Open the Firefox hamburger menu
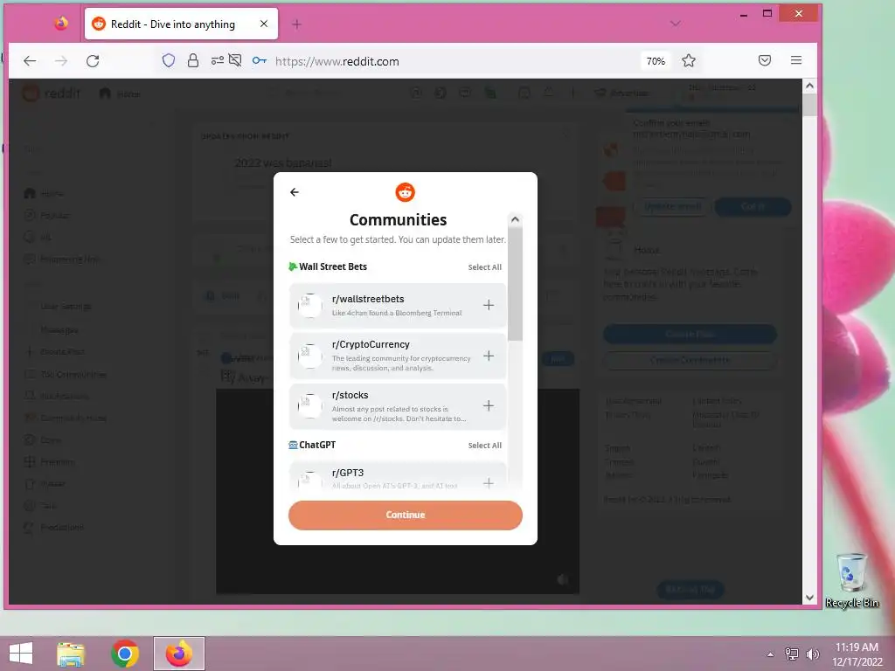Screen dimensions: 895x671 pos(796,60)
